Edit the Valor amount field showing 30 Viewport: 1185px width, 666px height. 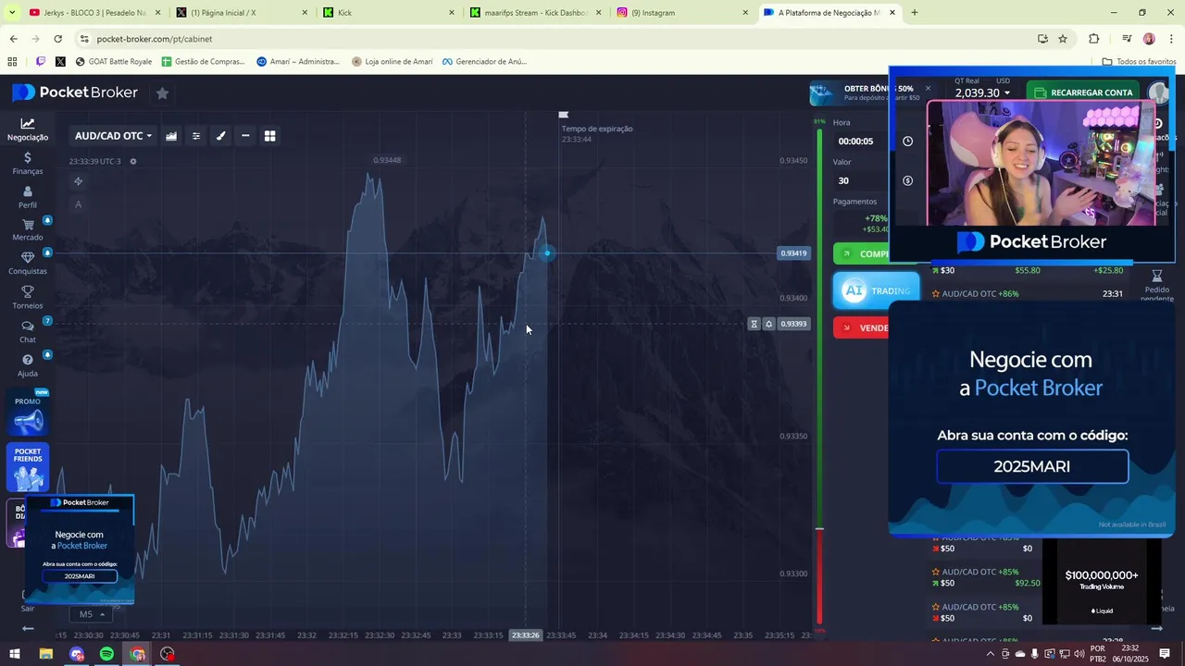861,180
